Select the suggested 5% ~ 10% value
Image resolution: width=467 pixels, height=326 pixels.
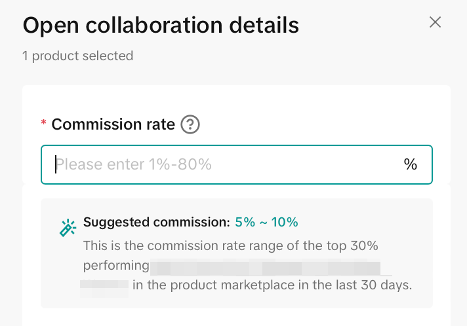point(266,222)
